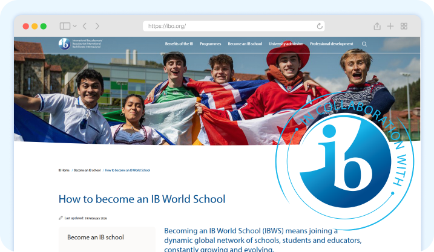The image size is (434, 252).
Task: Click the yellow minimize window button
Action: tap(35, 26)
